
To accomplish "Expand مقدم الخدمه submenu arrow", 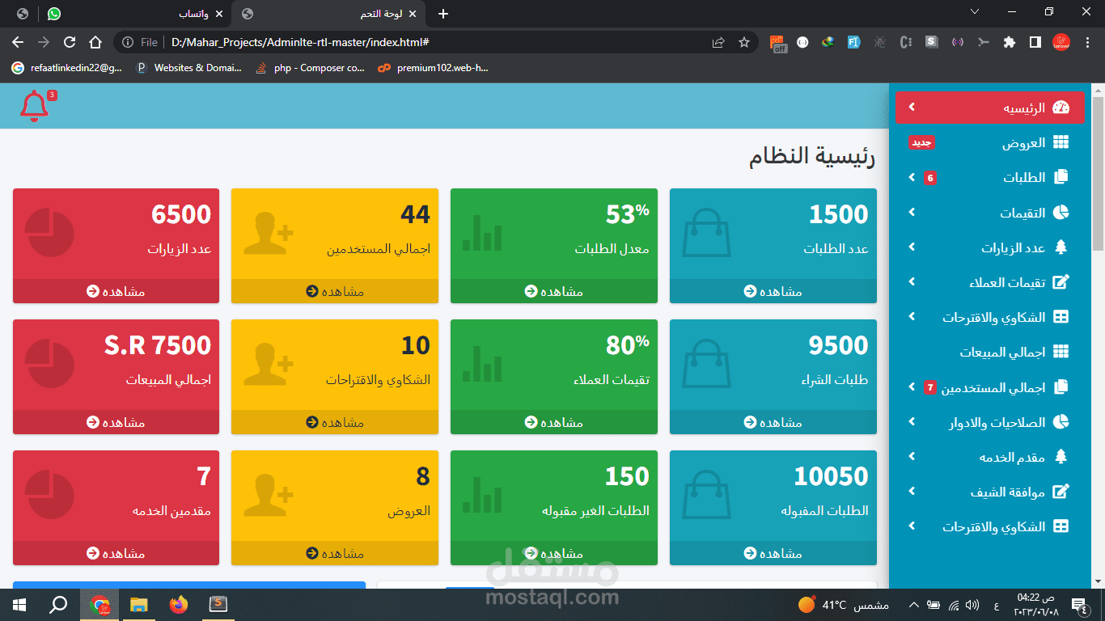I will coord(912,456).
